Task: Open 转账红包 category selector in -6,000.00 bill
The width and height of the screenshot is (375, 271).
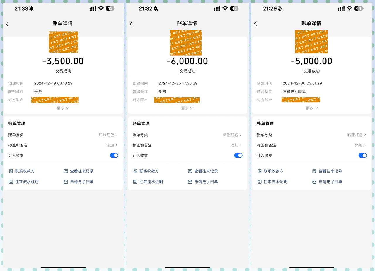Action: click(x=232, y=135)
